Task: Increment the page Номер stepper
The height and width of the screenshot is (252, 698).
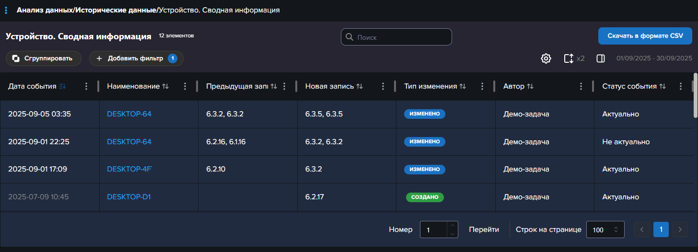Action: pos(453,226)
